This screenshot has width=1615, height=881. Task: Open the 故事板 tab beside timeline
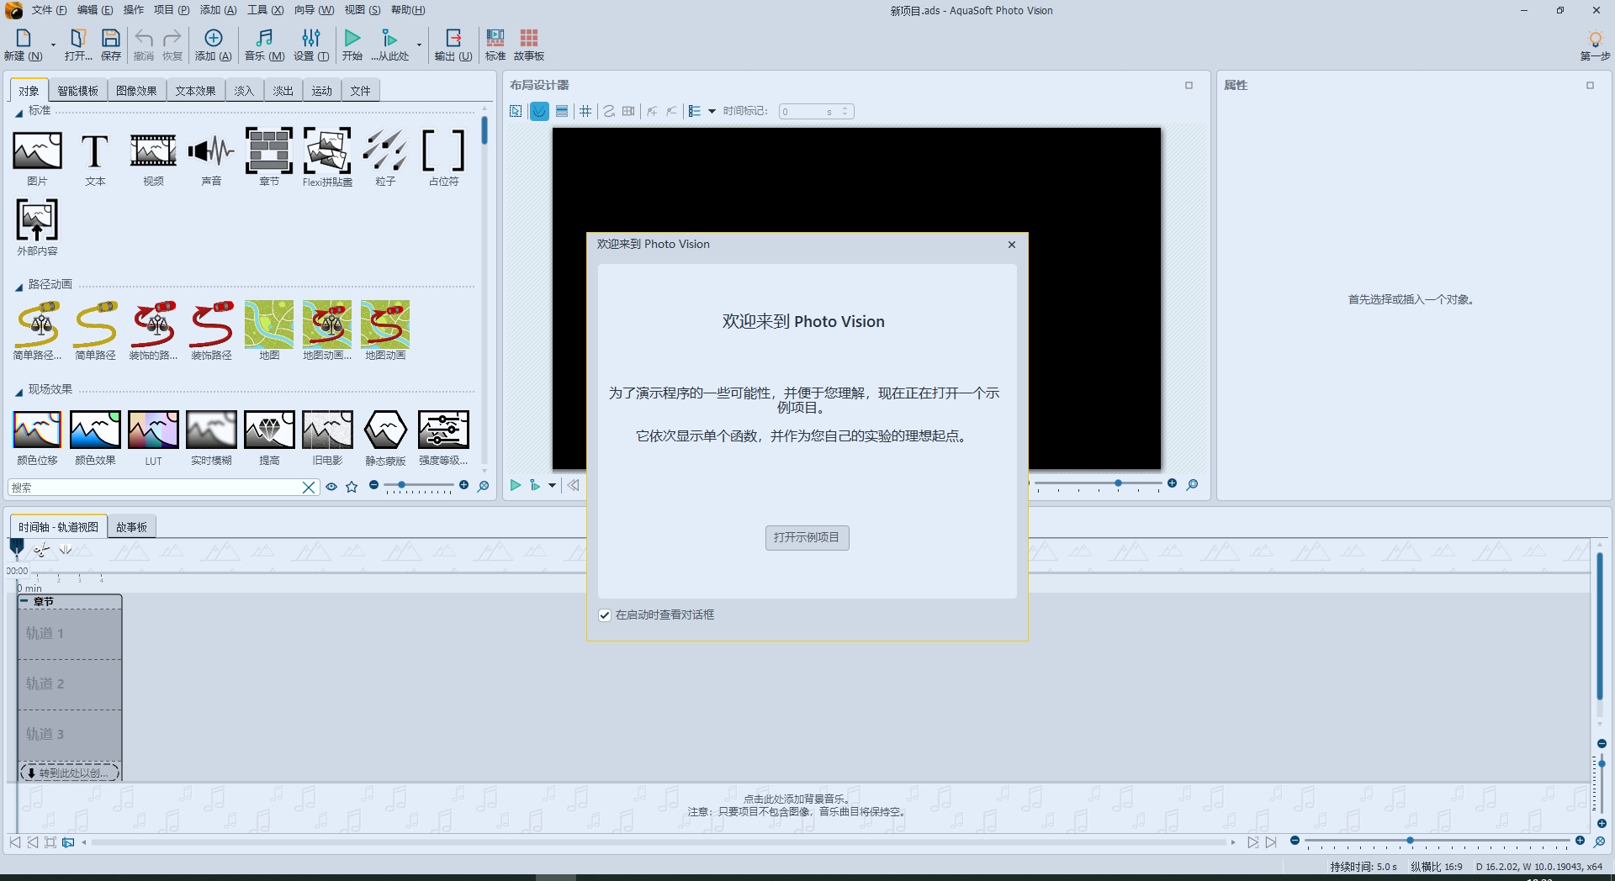pos(131,527)
